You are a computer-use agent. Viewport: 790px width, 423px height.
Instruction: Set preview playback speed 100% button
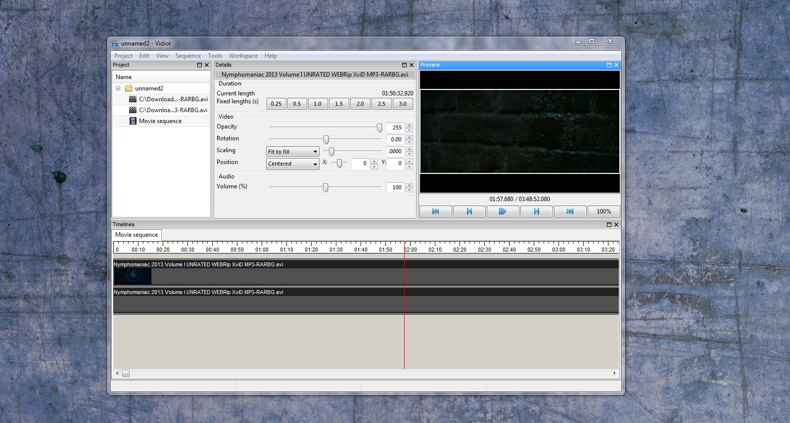(x=604, y=211)
